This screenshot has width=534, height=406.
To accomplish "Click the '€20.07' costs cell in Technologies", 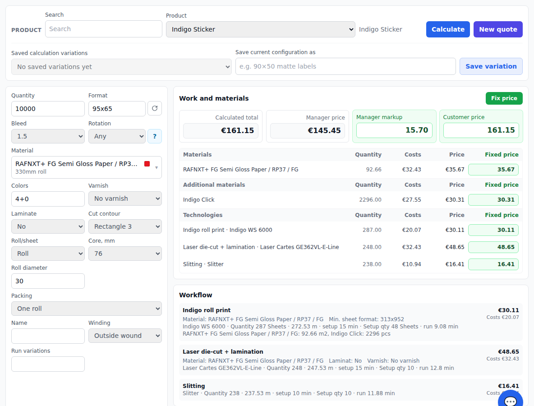I will click(411, 230).
